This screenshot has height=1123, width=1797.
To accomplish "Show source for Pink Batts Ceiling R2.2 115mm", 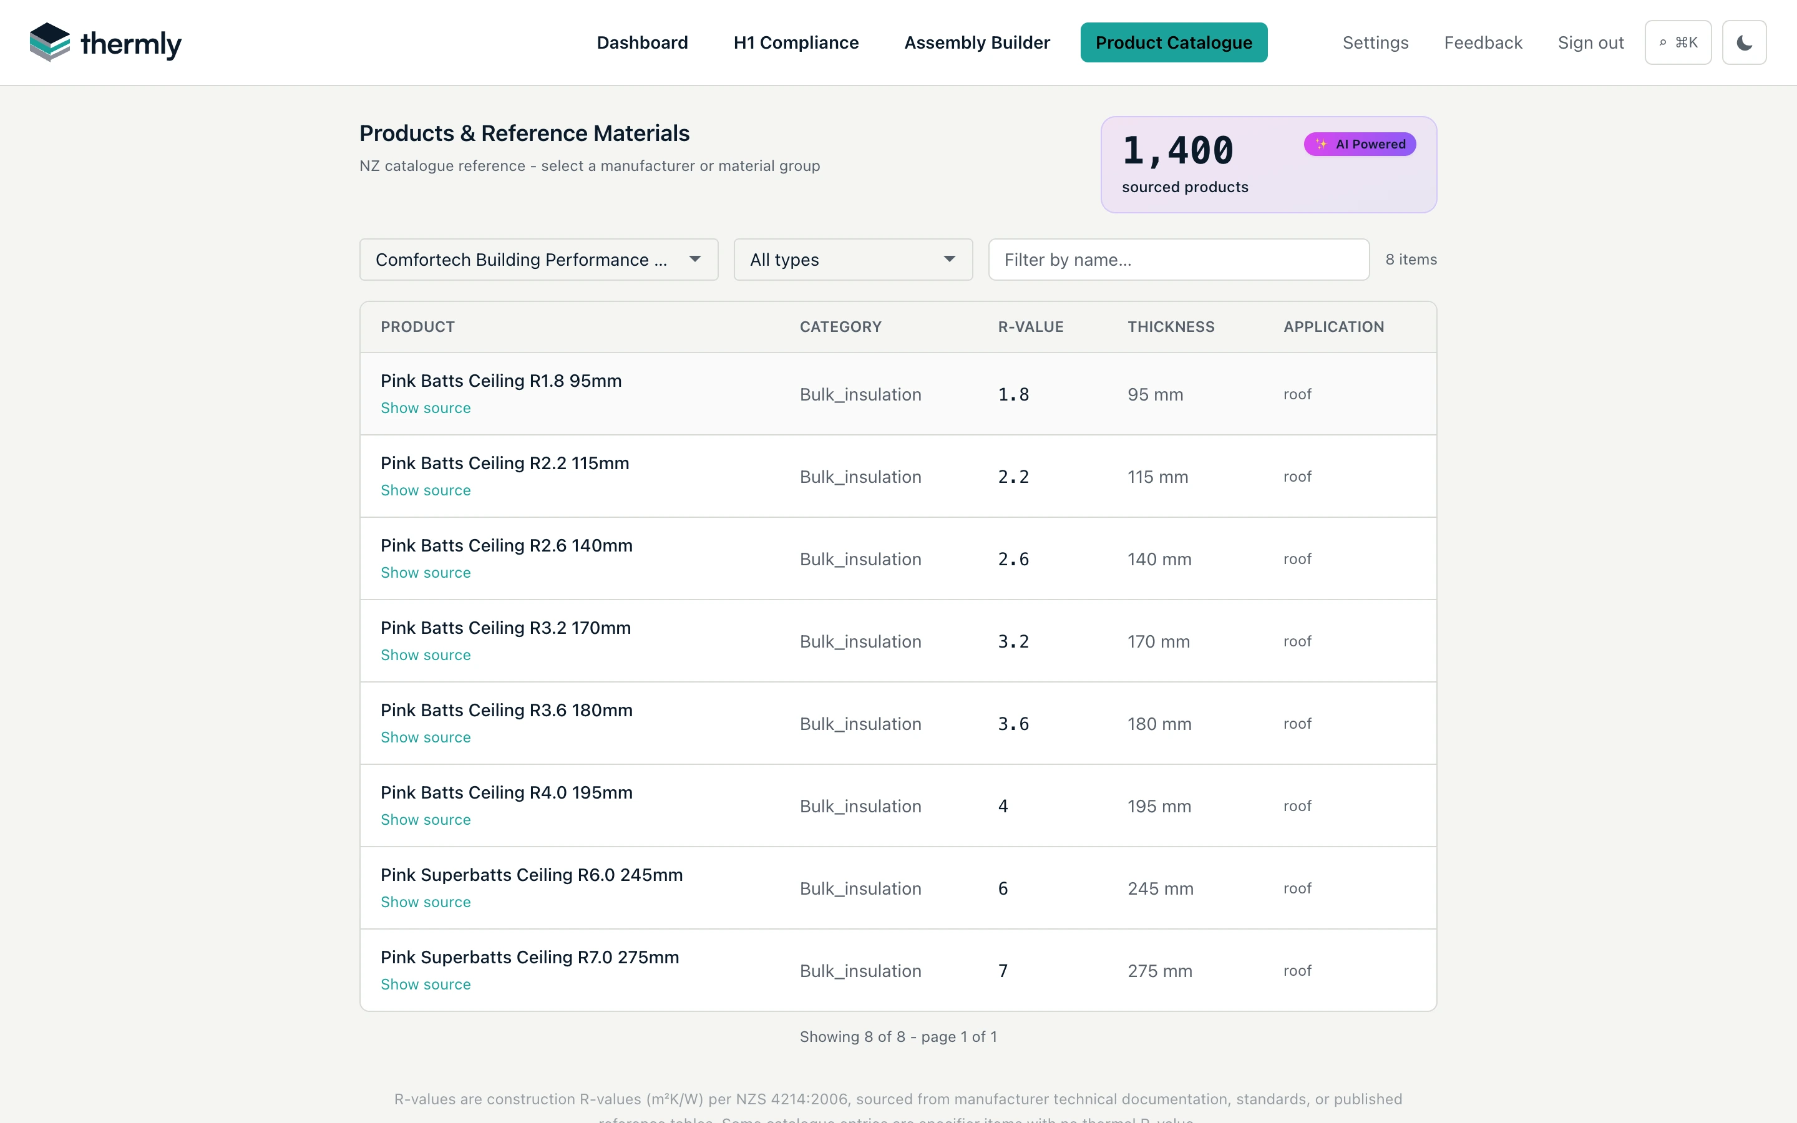I will (x=426, y=490).
